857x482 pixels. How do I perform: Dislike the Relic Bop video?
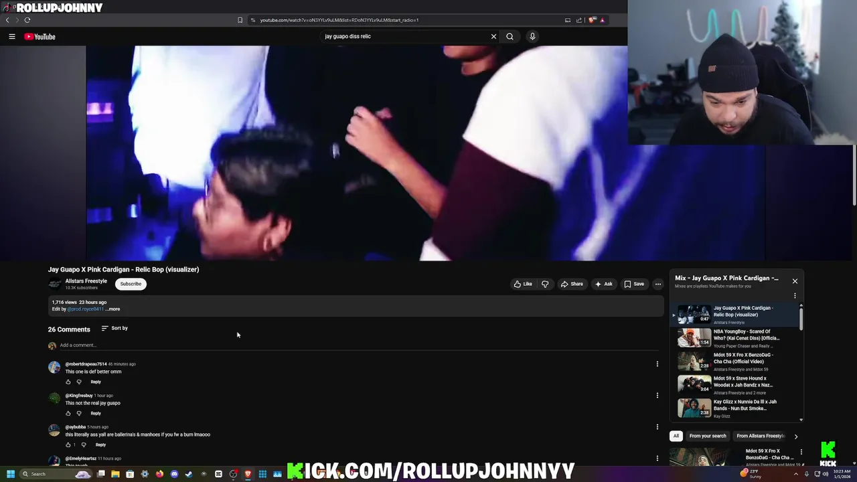(x=545, y=284)
